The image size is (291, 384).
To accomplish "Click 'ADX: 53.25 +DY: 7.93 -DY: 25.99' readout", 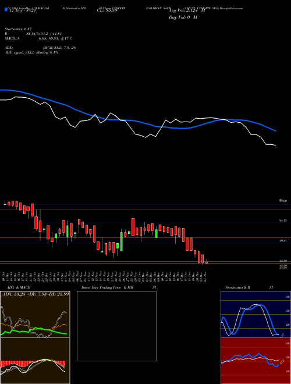I will 36,294.
